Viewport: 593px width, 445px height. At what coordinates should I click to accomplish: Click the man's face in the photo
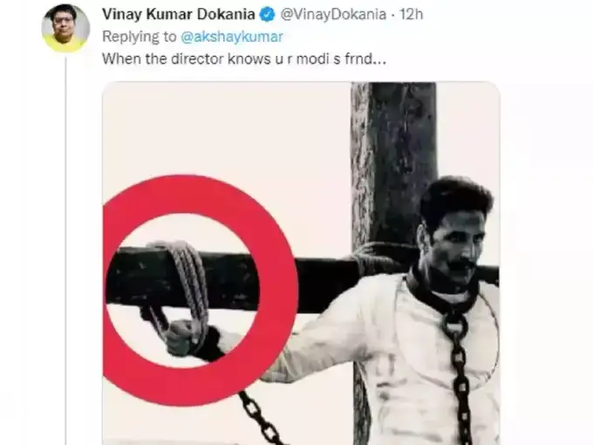pyautogui.click(x=456, y=240)
